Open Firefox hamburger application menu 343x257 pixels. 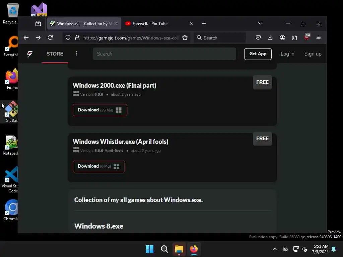319,37
